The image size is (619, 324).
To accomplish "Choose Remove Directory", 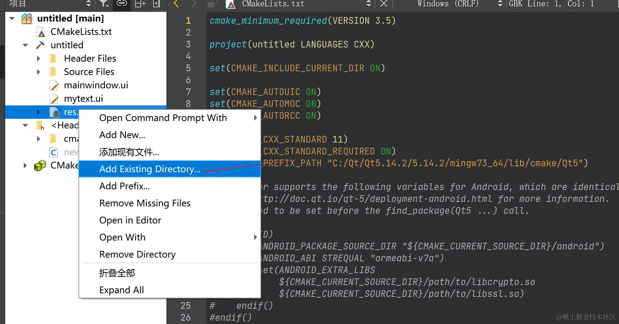I will (x=170, y=254).
